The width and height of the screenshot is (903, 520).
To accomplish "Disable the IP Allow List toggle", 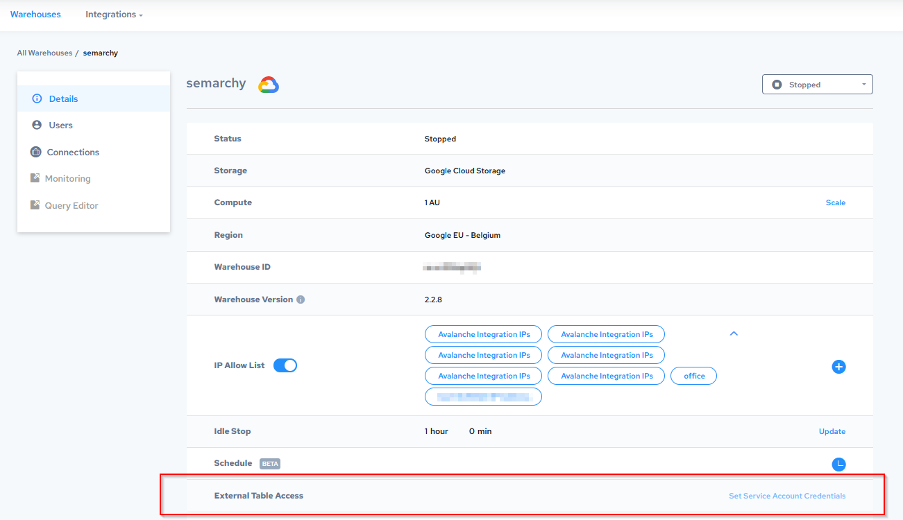I will click(x=285, y=365).
